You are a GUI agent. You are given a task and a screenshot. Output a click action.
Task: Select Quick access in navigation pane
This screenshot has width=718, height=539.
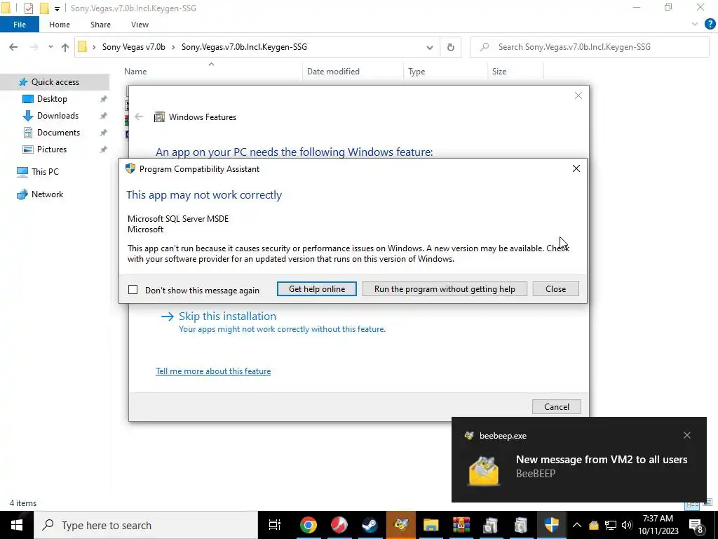pyautogui.click(x=55, y=82)
